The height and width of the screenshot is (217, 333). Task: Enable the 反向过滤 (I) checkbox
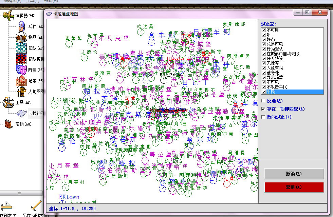[x=263, y=117]
